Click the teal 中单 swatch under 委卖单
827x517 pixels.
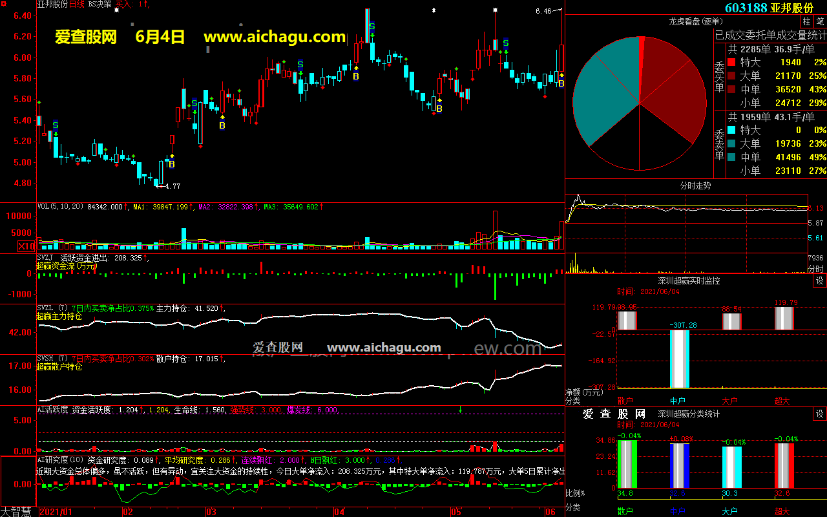731,157
